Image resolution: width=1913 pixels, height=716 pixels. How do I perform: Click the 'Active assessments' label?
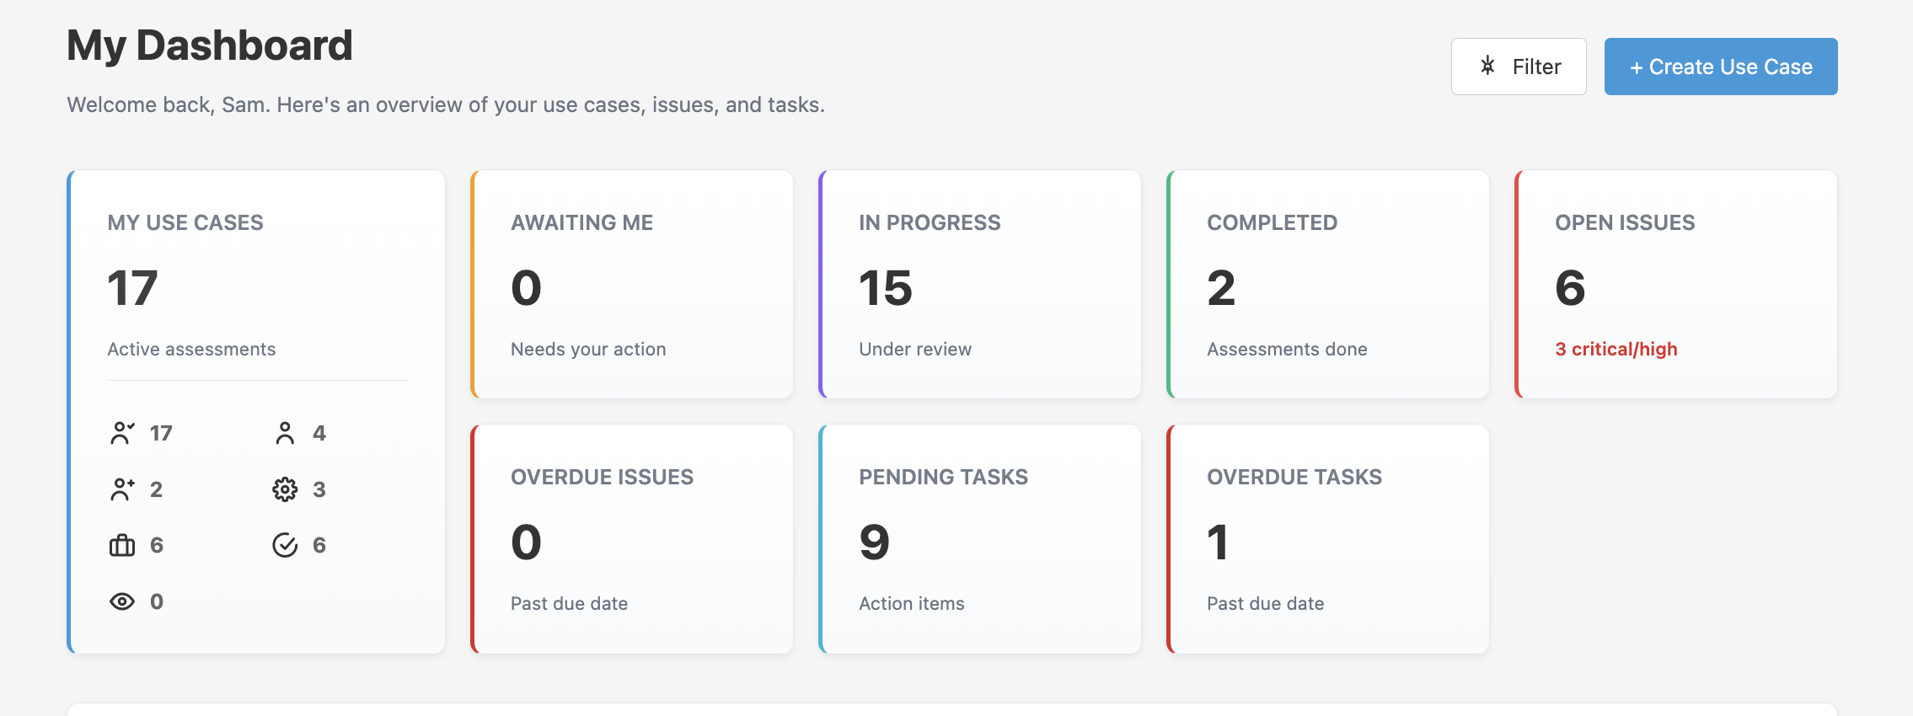tap(191, 349)
